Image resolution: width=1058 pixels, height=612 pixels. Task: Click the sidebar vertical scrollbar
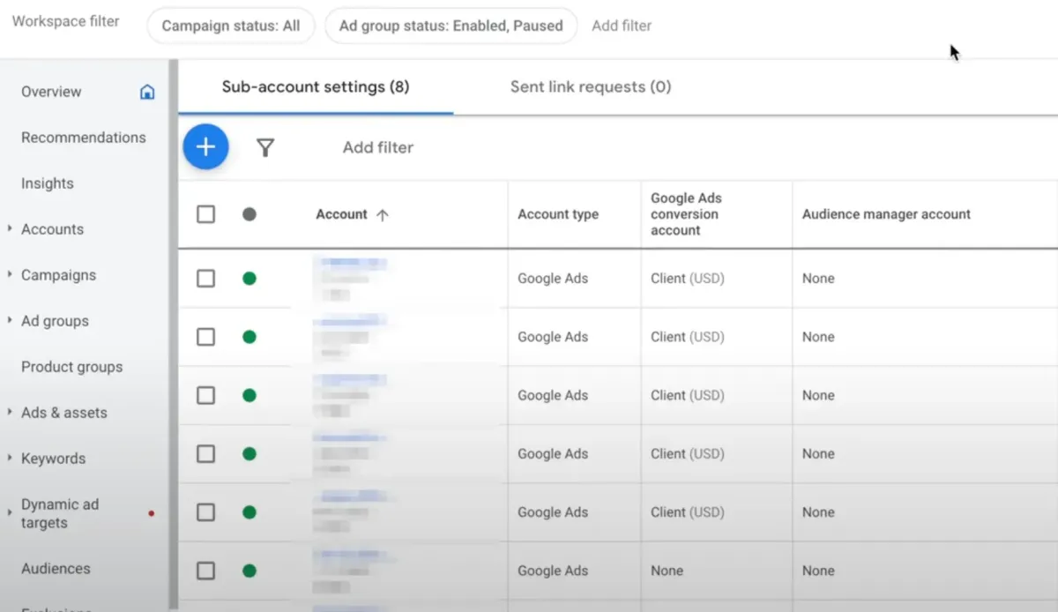[x=173, y=335]
